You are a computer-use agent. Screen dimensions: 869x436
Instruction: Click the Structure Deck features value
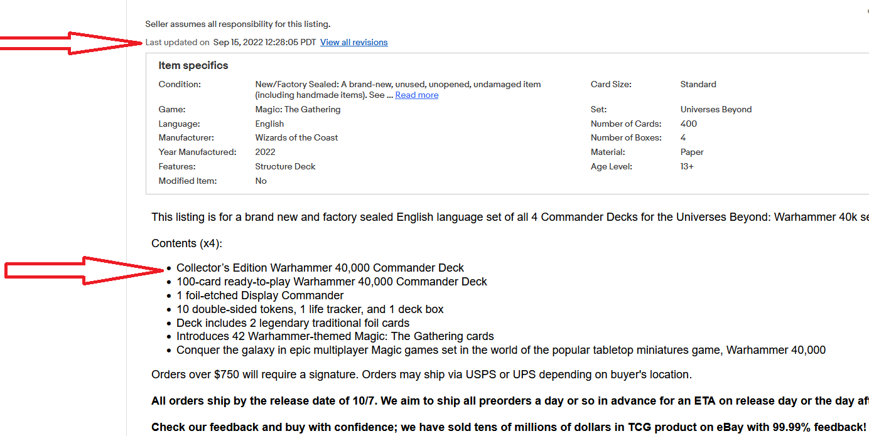285,167
